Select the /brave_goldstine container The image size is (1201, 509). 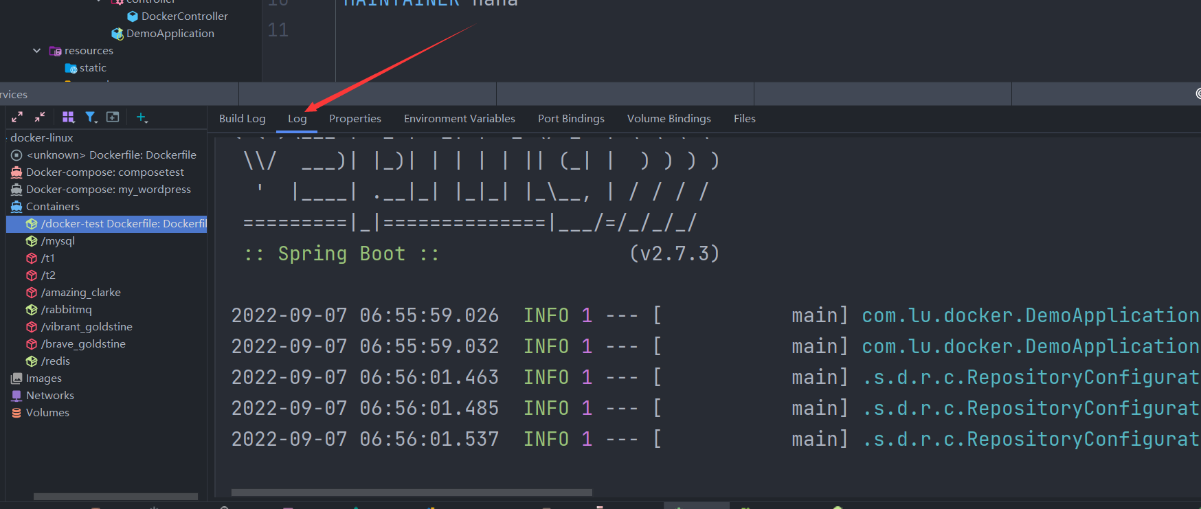pos(83,344)
